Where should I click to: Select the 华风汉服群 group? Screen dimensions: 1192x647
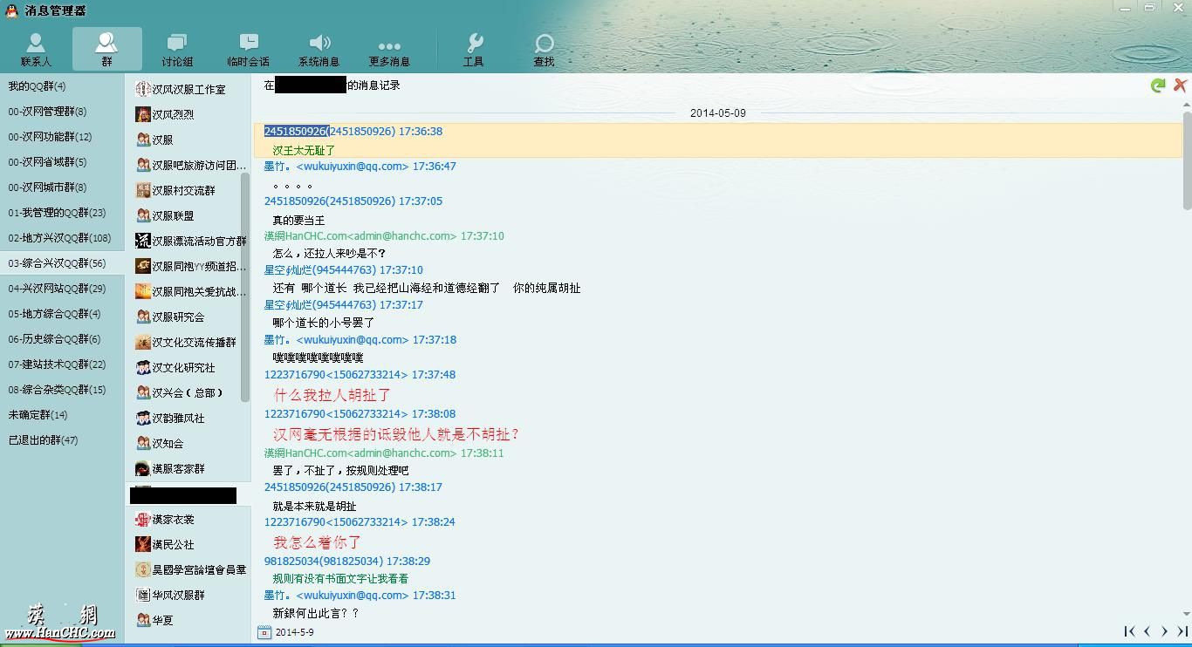(x=178, y=595)
